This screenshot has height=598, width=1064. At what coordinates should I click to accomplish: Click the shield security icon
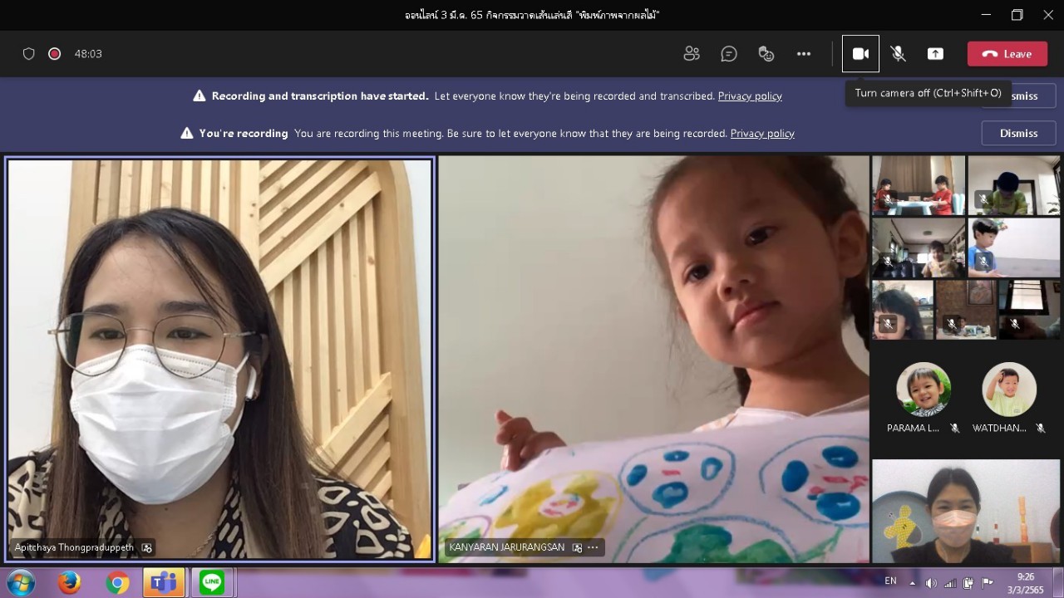tap(29, 54)
